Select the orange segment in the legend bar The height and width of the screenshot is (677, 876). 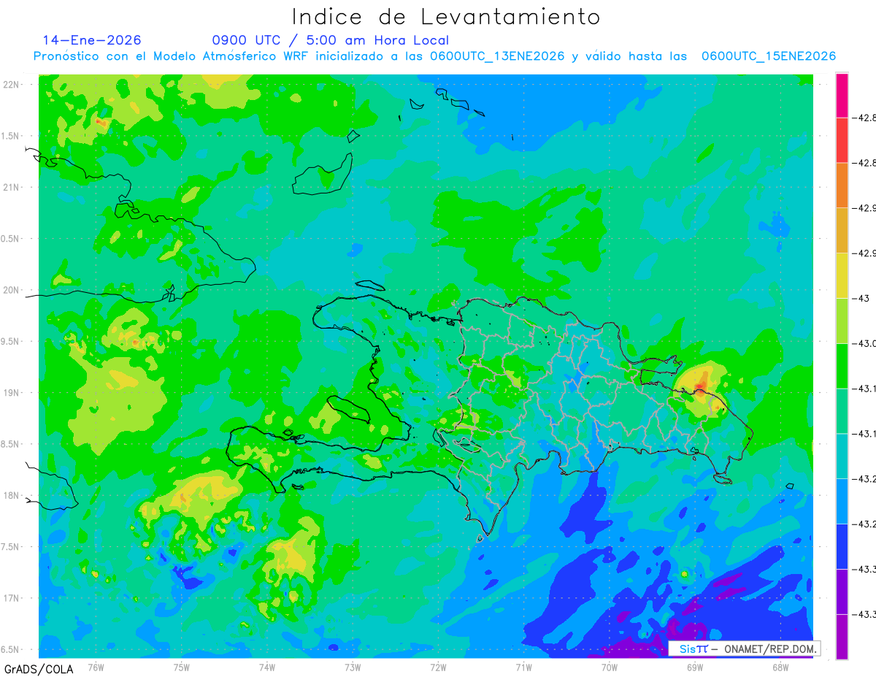pos(842,185)
